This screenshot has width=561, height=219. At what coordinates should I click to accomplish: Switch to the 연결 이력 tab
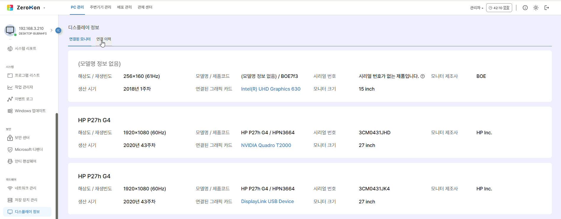104,39
